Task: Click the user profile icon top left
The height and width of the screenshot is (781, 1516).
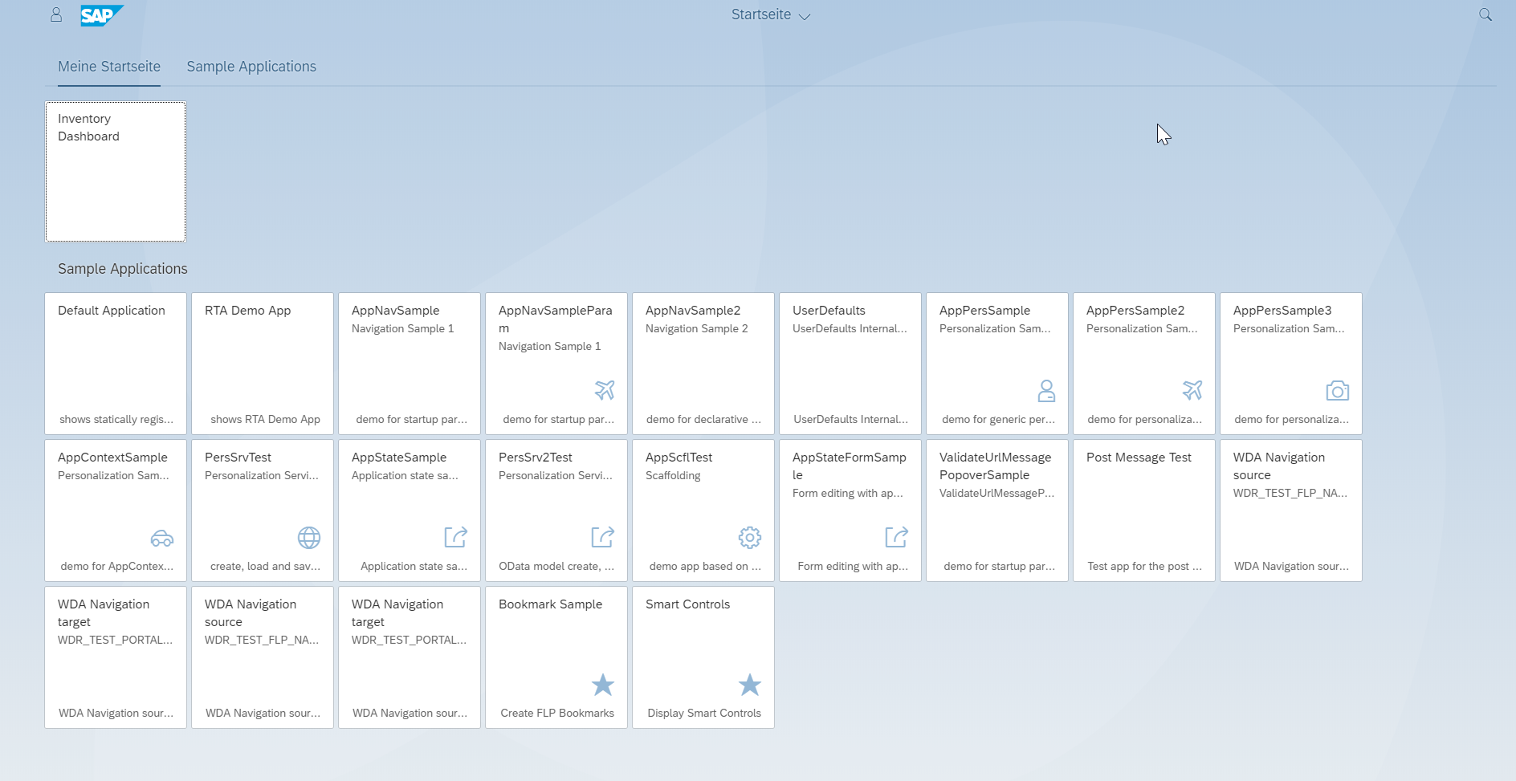Action: 56,14
